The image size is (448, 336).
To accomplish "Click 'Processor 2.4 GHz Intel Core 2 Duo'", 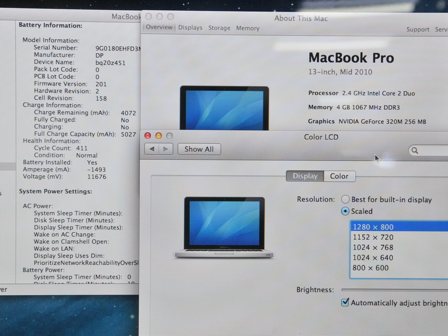I will pos(361,93).
